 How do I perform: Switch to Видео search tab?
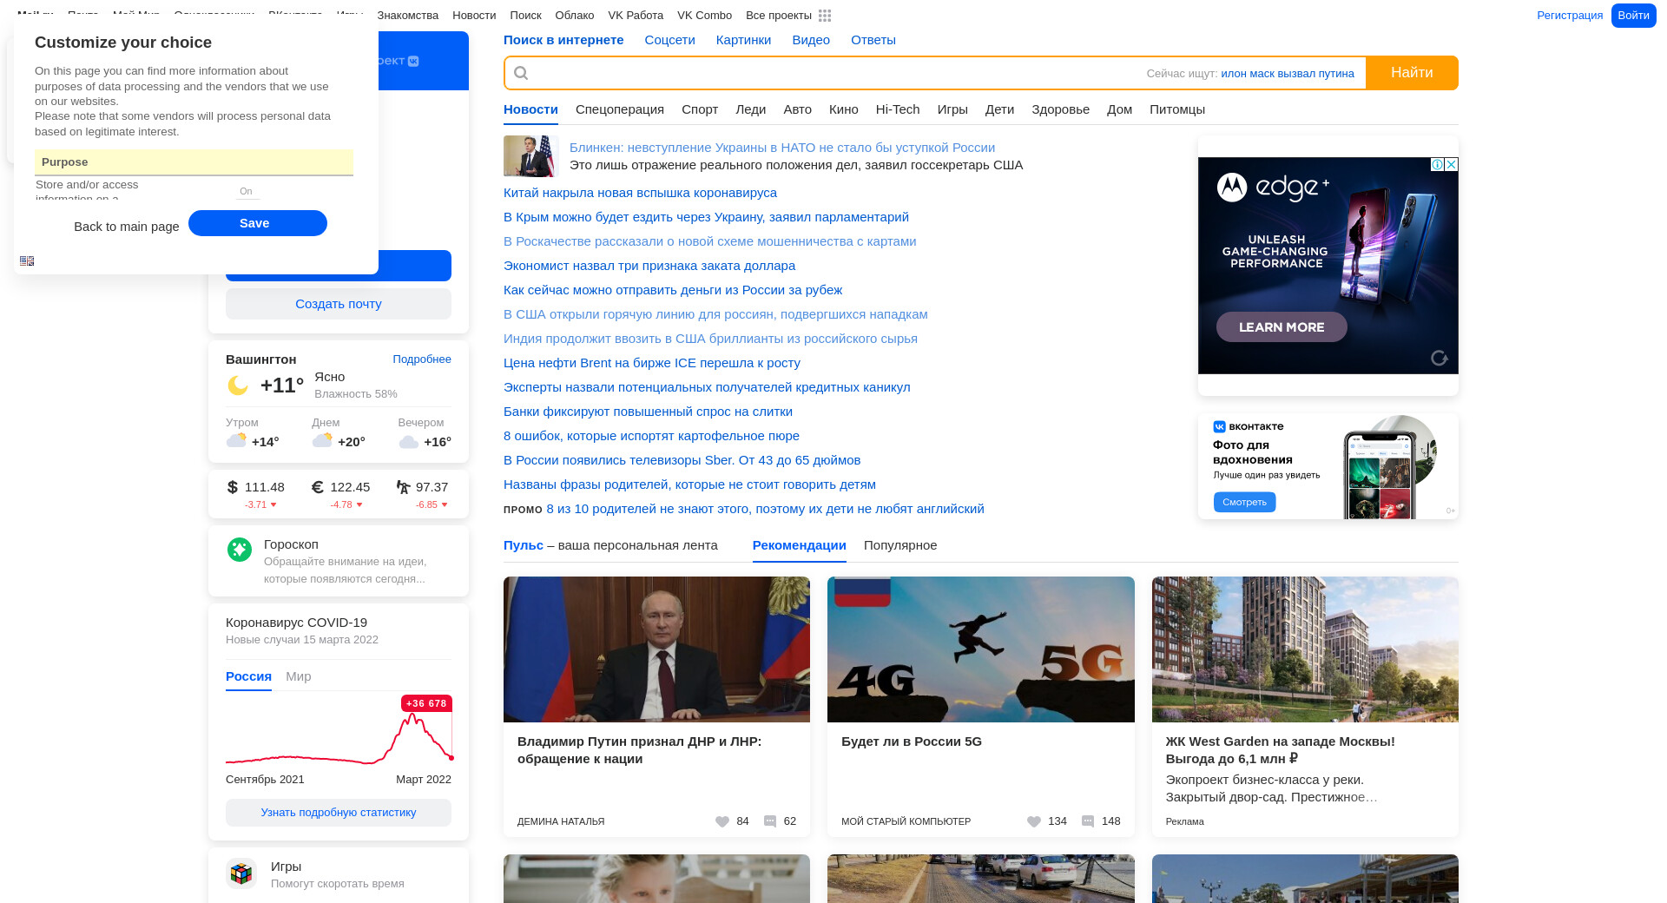[811, 40]
